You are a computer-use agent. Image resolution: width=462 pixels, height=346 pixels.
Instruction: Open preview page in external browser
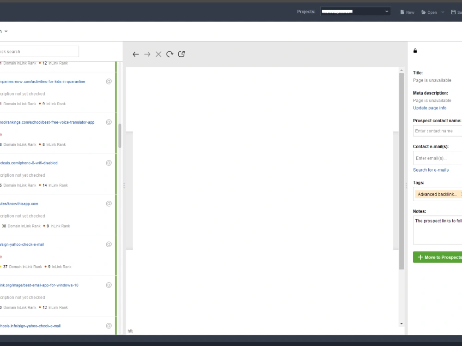coord(182,54)
